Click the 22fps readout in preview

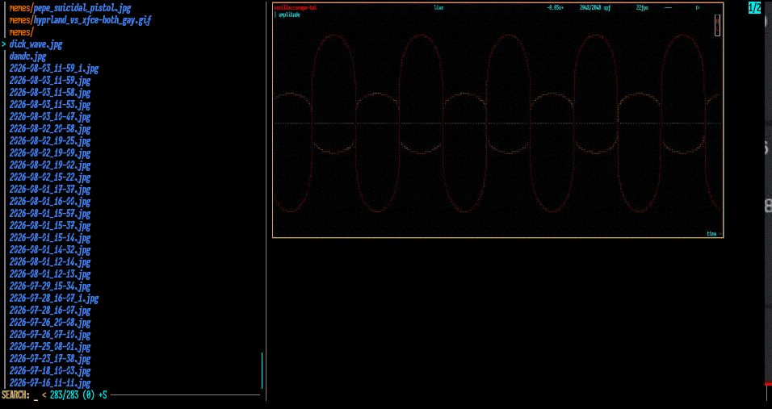[642, 8]
